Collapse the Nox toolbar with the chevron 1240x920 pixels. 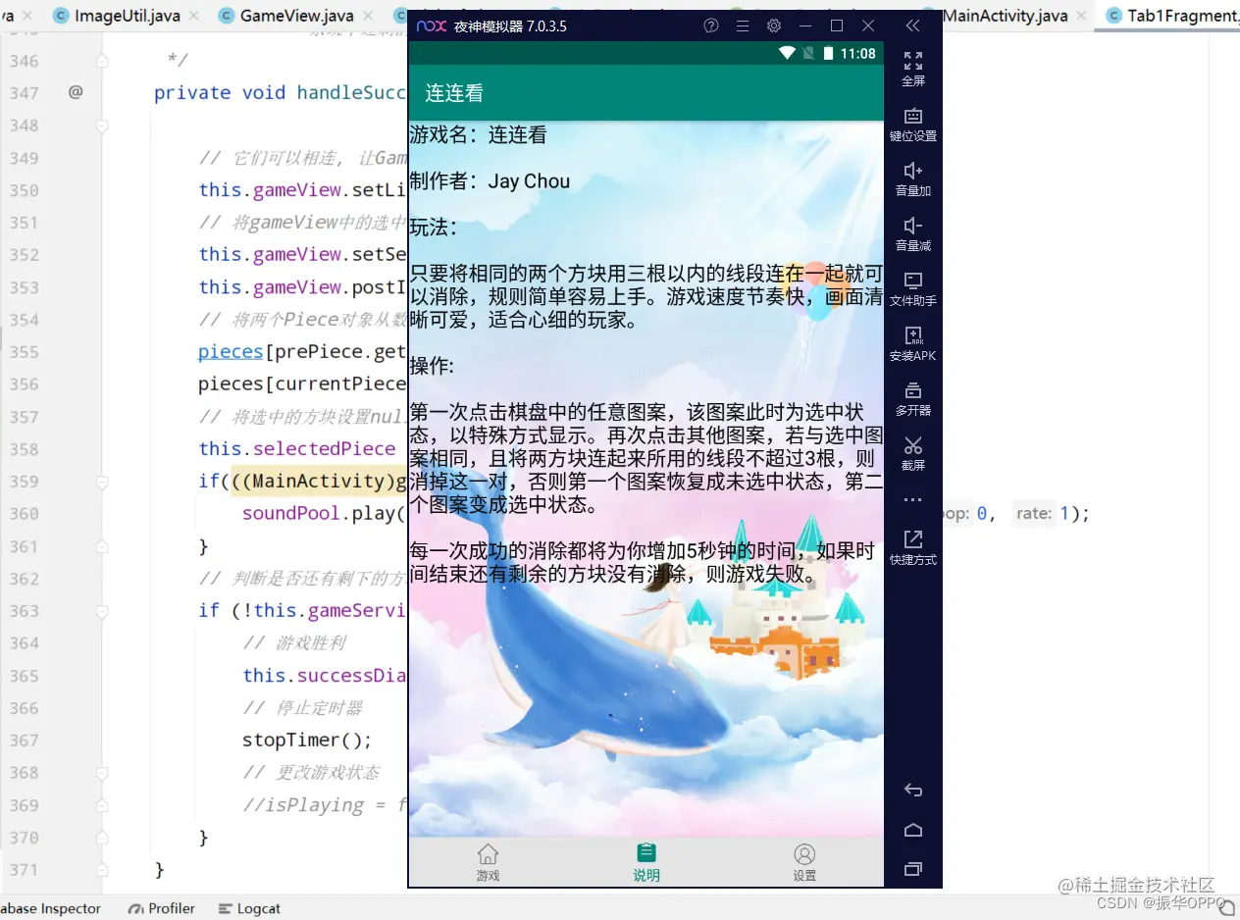[x=912, y=26]
